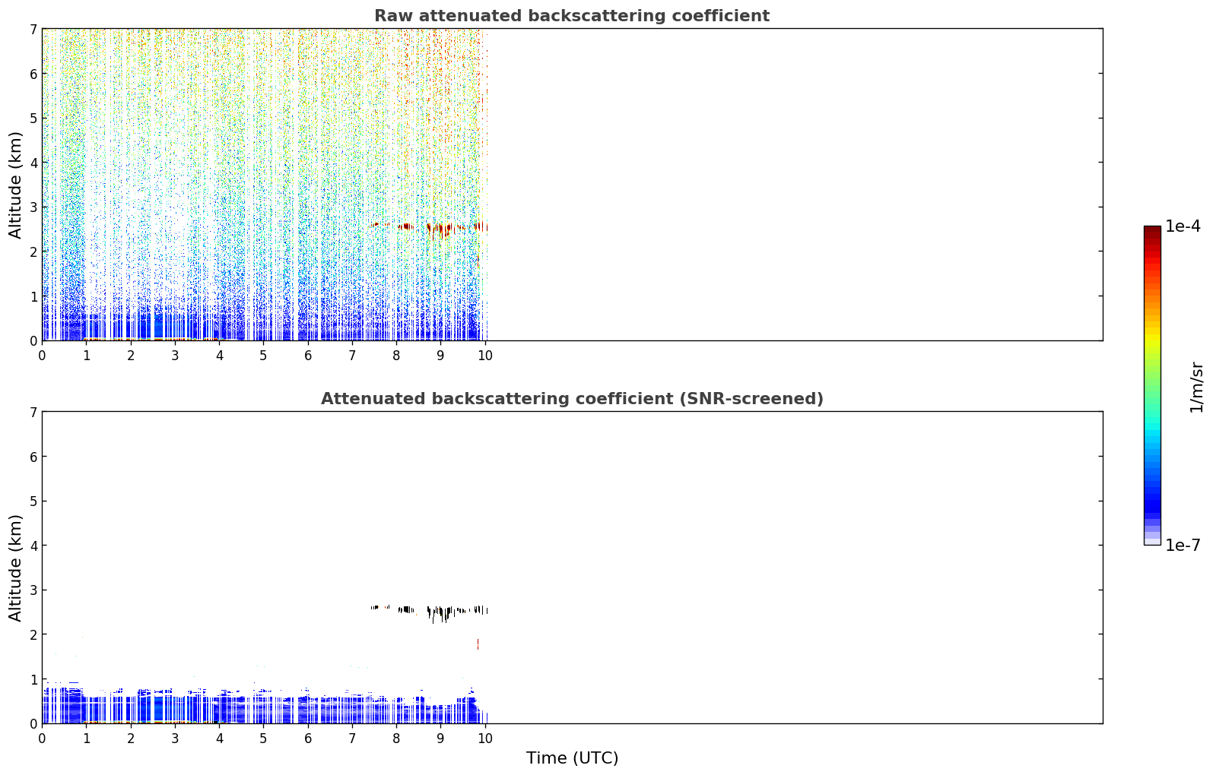
Task: Click the tick label 5 on the top time axis
Action: [x=263, y=355]
